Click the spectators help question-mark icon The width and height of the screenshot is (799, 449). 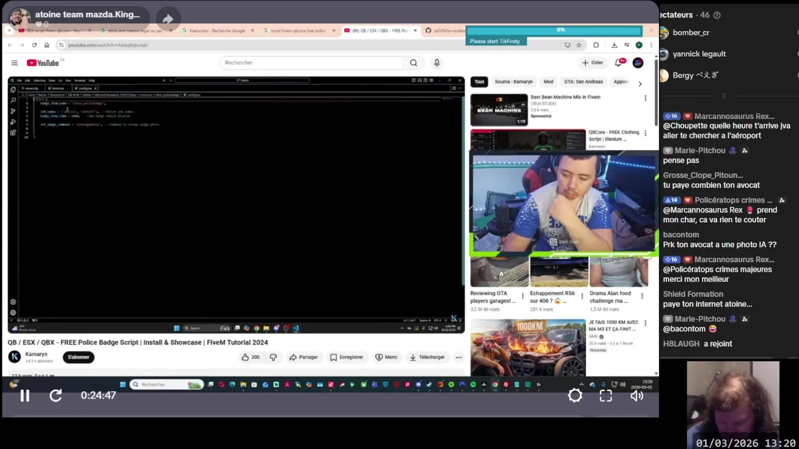[717, 15]
